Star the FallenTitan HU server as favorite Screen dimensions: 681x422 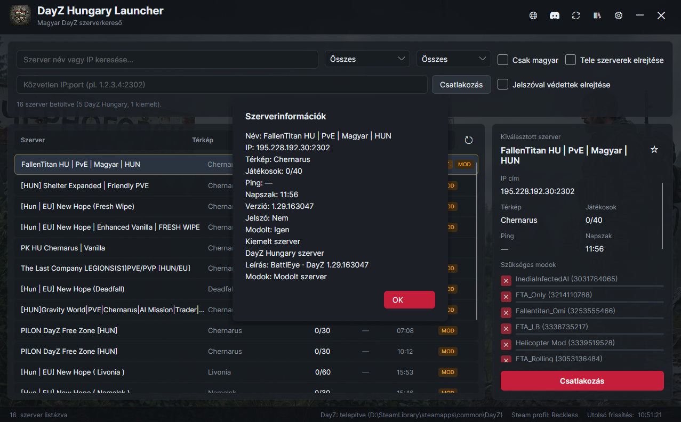click(x=654, y=150)
